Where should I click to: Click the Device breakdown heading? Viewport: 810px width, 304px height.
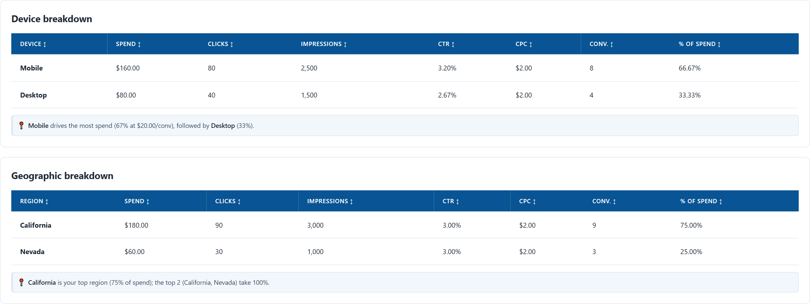click(52, 19)
